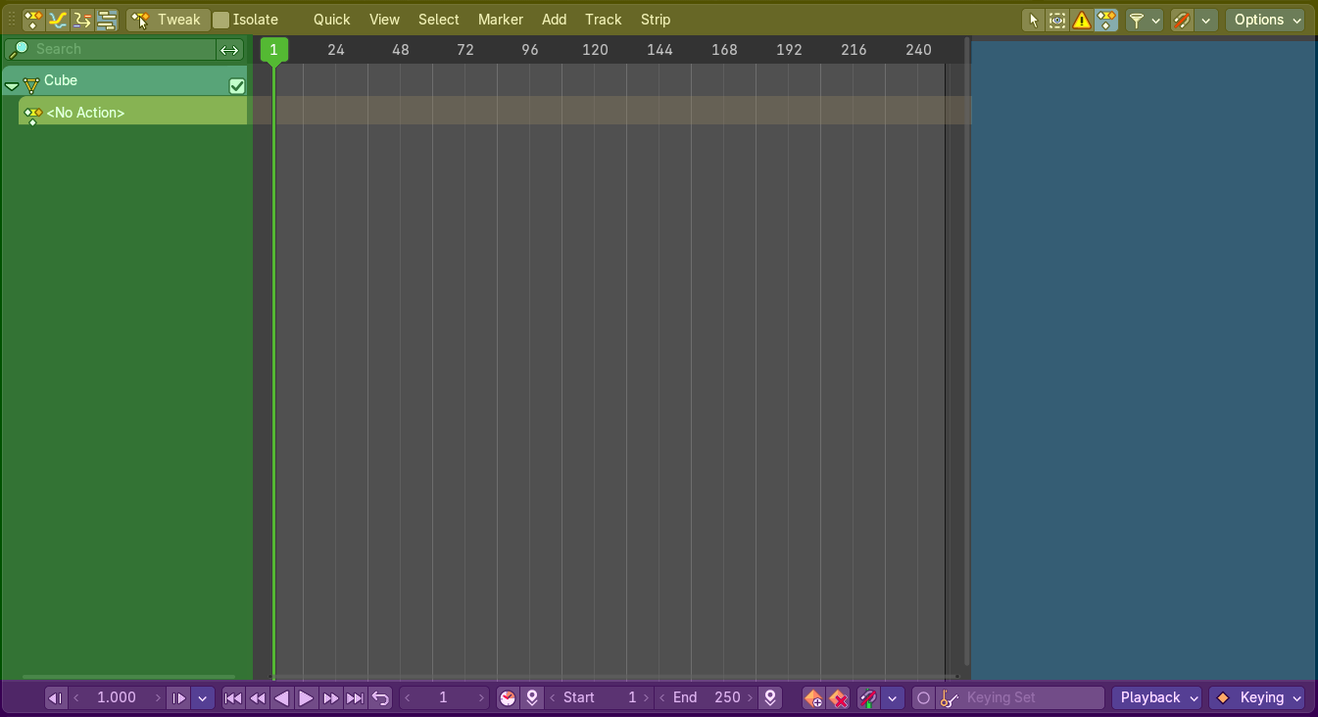The image size is (1318, 717).
Task: Jump to the last frame
Action: click(355, 698)
